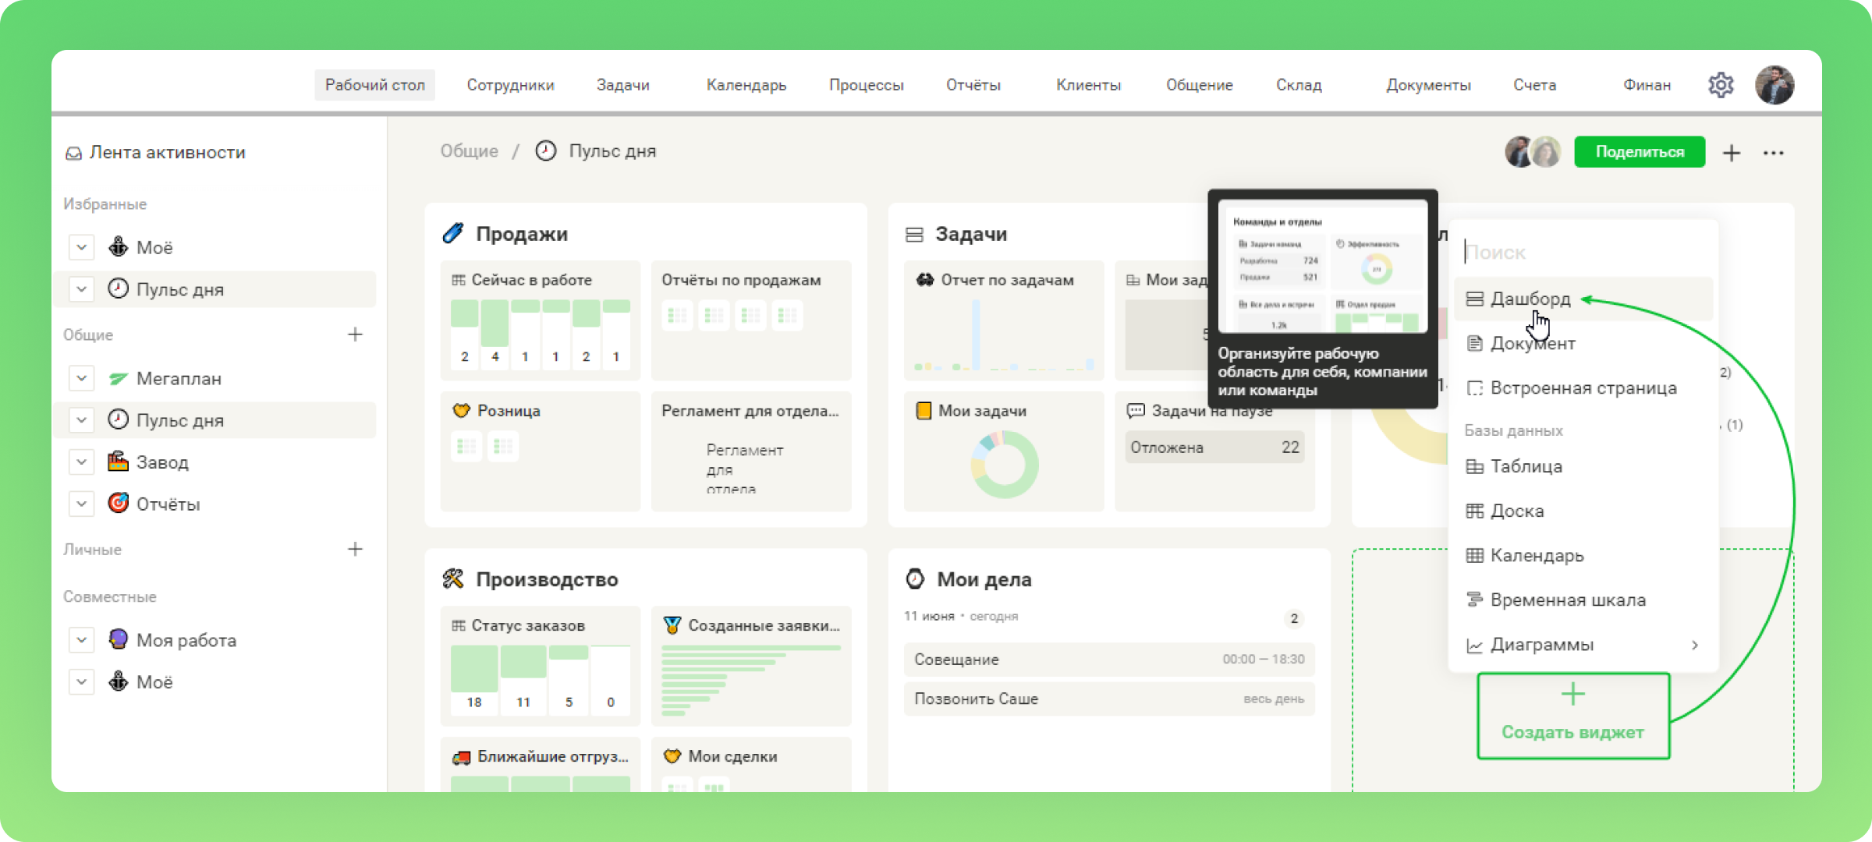Click the clock icon in the Пульс дня breadcrumb
The image size is (1872, 842).
coord(546,151)
